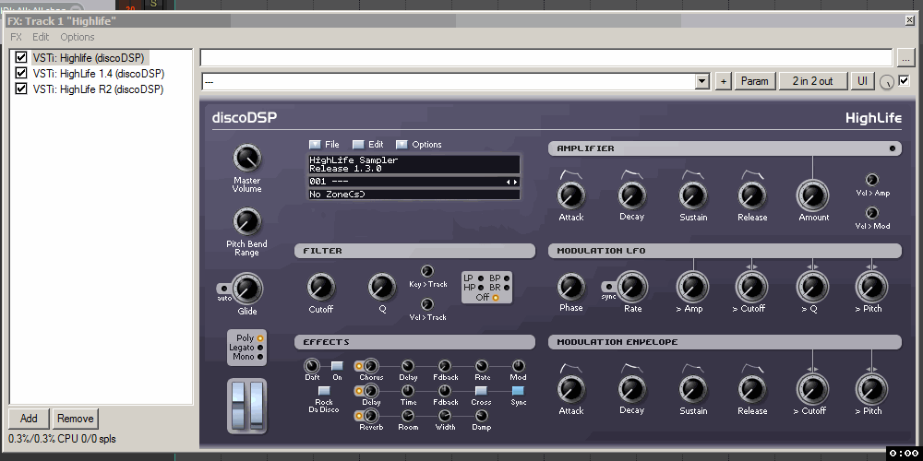Select Legato voice mode
The width and height of the screenshot is (923, 461).
(260, 349)
